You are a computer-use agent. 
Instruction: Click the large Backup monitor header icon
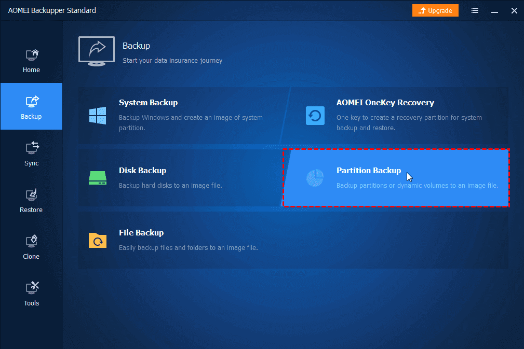[97, 51]
